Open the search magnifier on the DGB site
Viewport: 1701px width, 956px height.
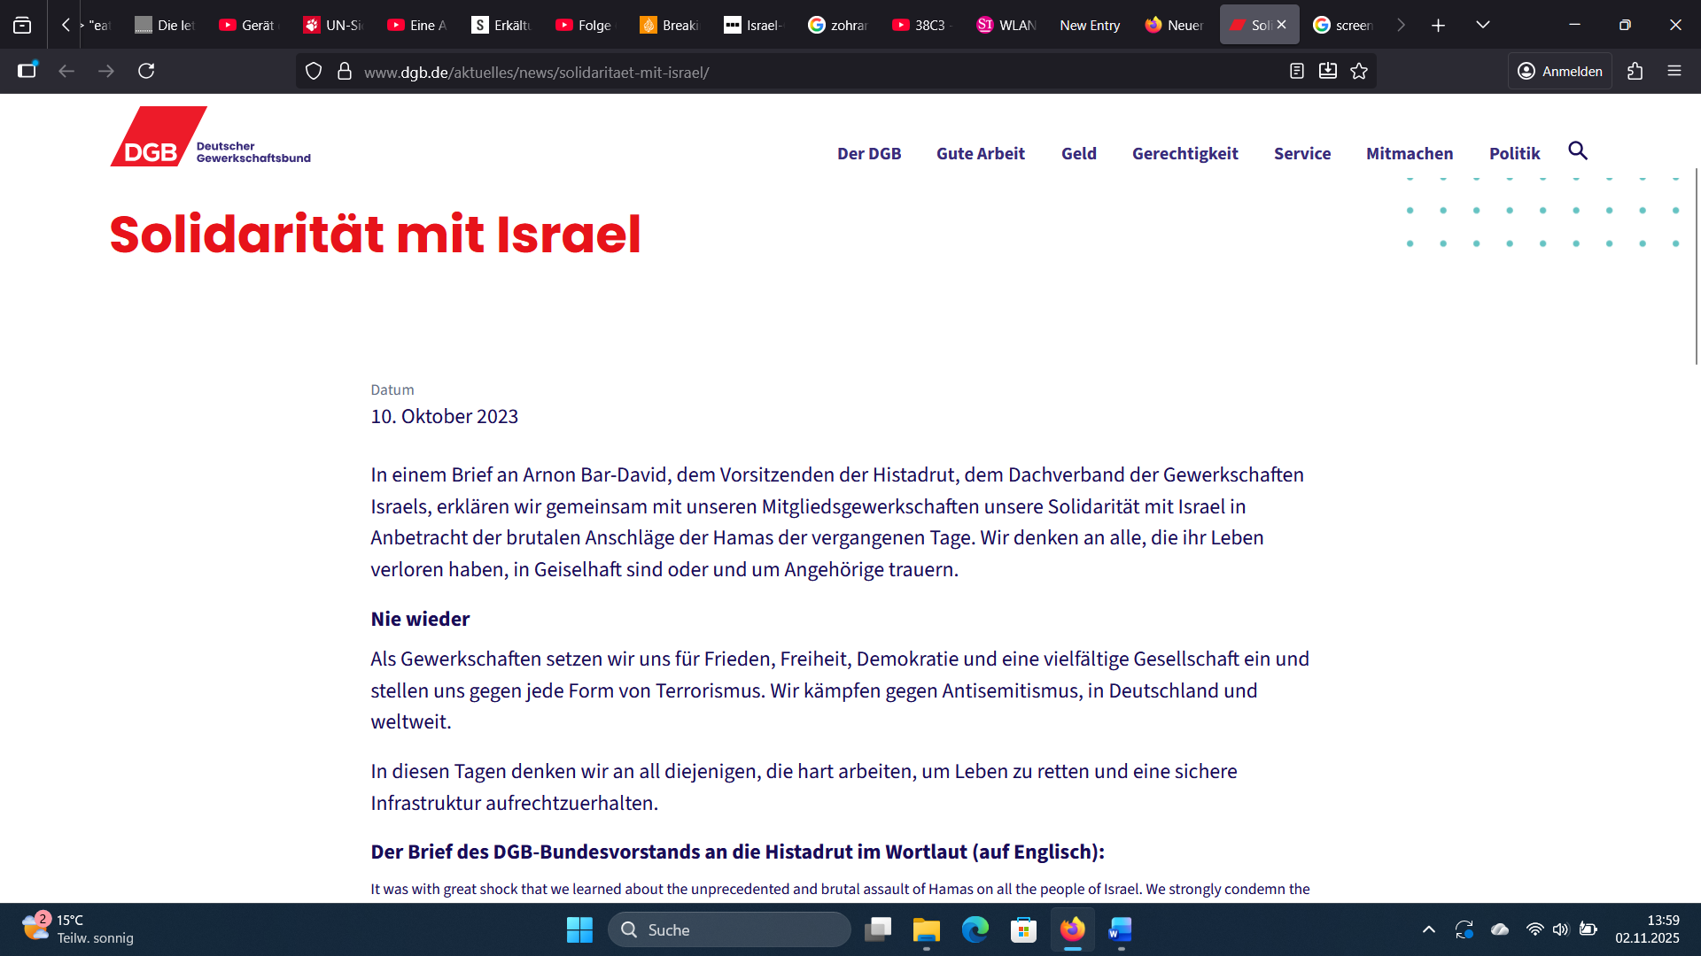1579,151
